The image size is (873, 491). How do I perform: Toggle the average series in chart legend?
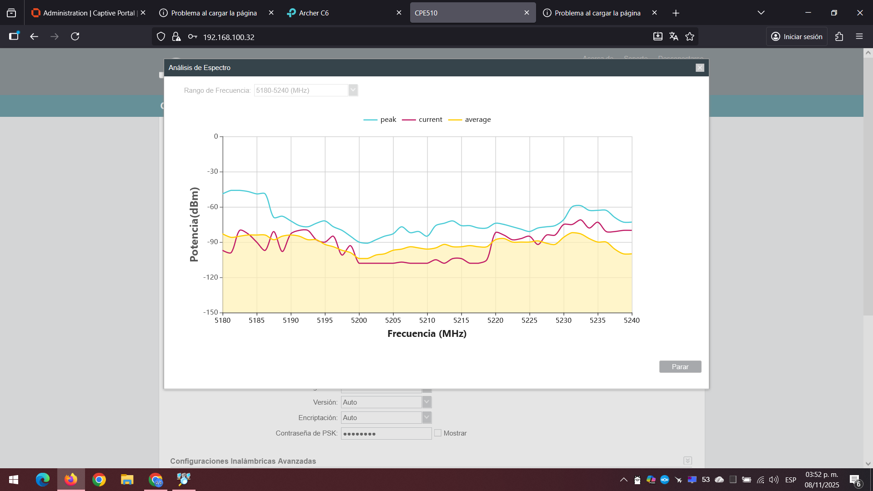(469, 120)
